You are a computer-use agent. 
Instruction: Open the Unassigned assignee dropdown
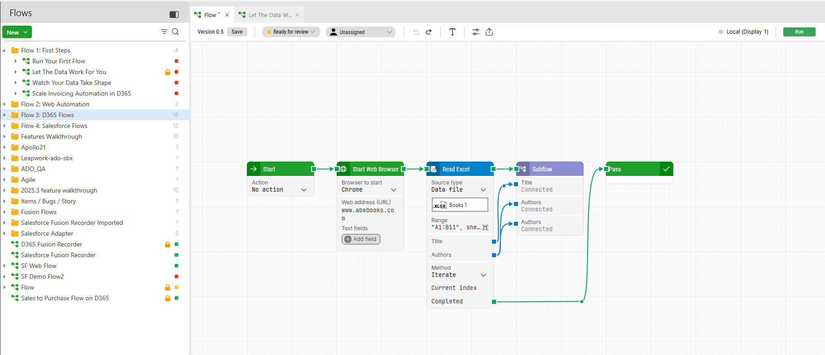pyautogui.click(x=360, y=32)
